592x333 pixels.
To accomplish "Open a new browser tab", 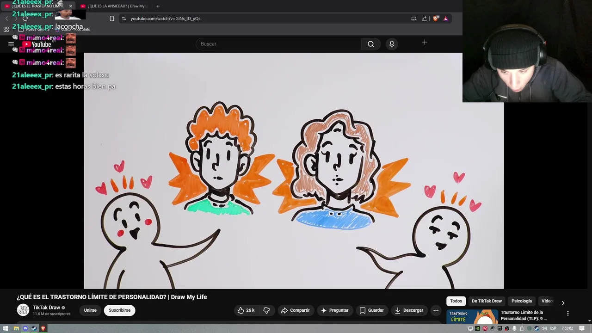I will click(158, 6).
